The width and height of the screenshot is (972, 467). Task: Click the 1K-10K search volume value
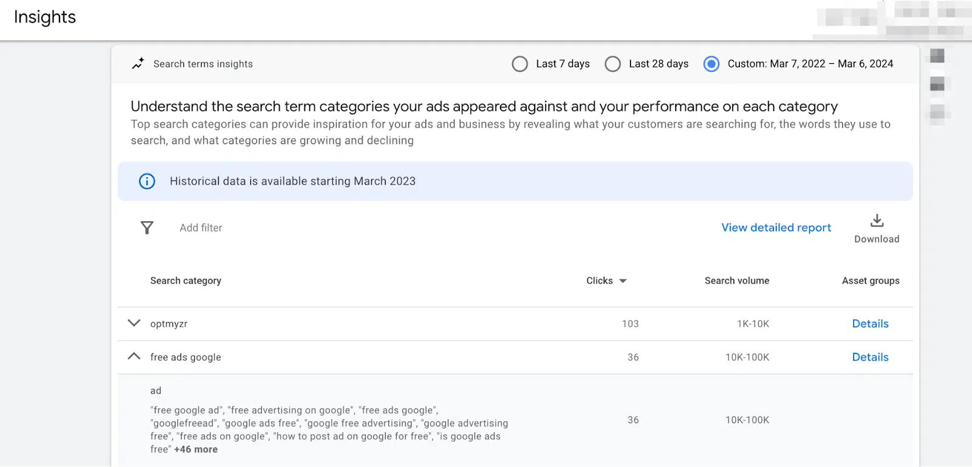click(x=753, y=324)
